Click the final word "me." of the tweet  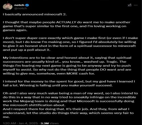[x=6, y=117]
